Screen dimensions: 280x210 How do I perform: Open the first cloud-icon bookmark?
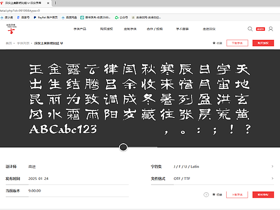(6, 17)
